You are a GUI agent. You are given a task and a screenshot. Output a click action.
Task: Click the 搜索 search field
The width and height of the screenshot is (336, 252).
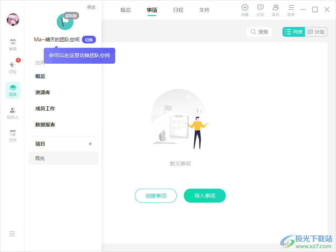point(259,31)
